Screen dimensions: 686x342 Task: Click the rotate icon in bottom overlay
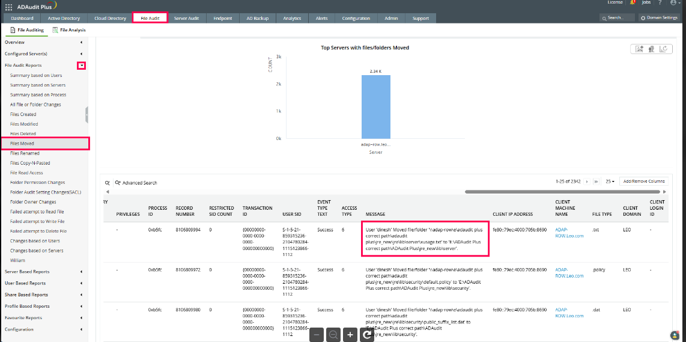pos(367,335)
